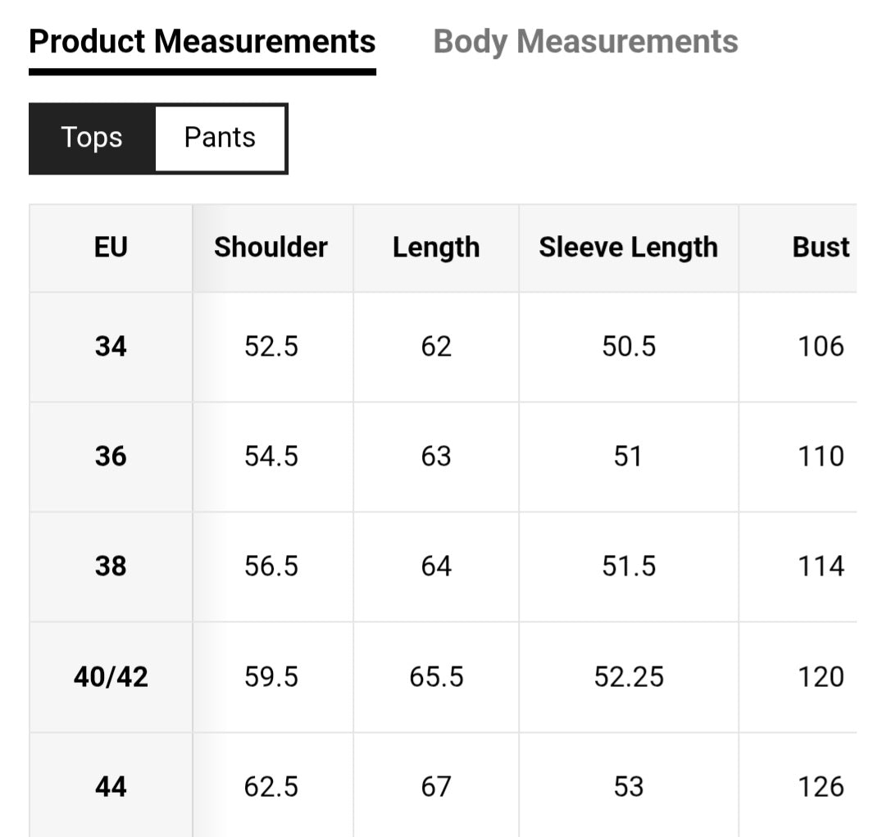Click sleeve length value 51.5 for size 38
This screenshot has width=882, height=837.
pos(629,566)
